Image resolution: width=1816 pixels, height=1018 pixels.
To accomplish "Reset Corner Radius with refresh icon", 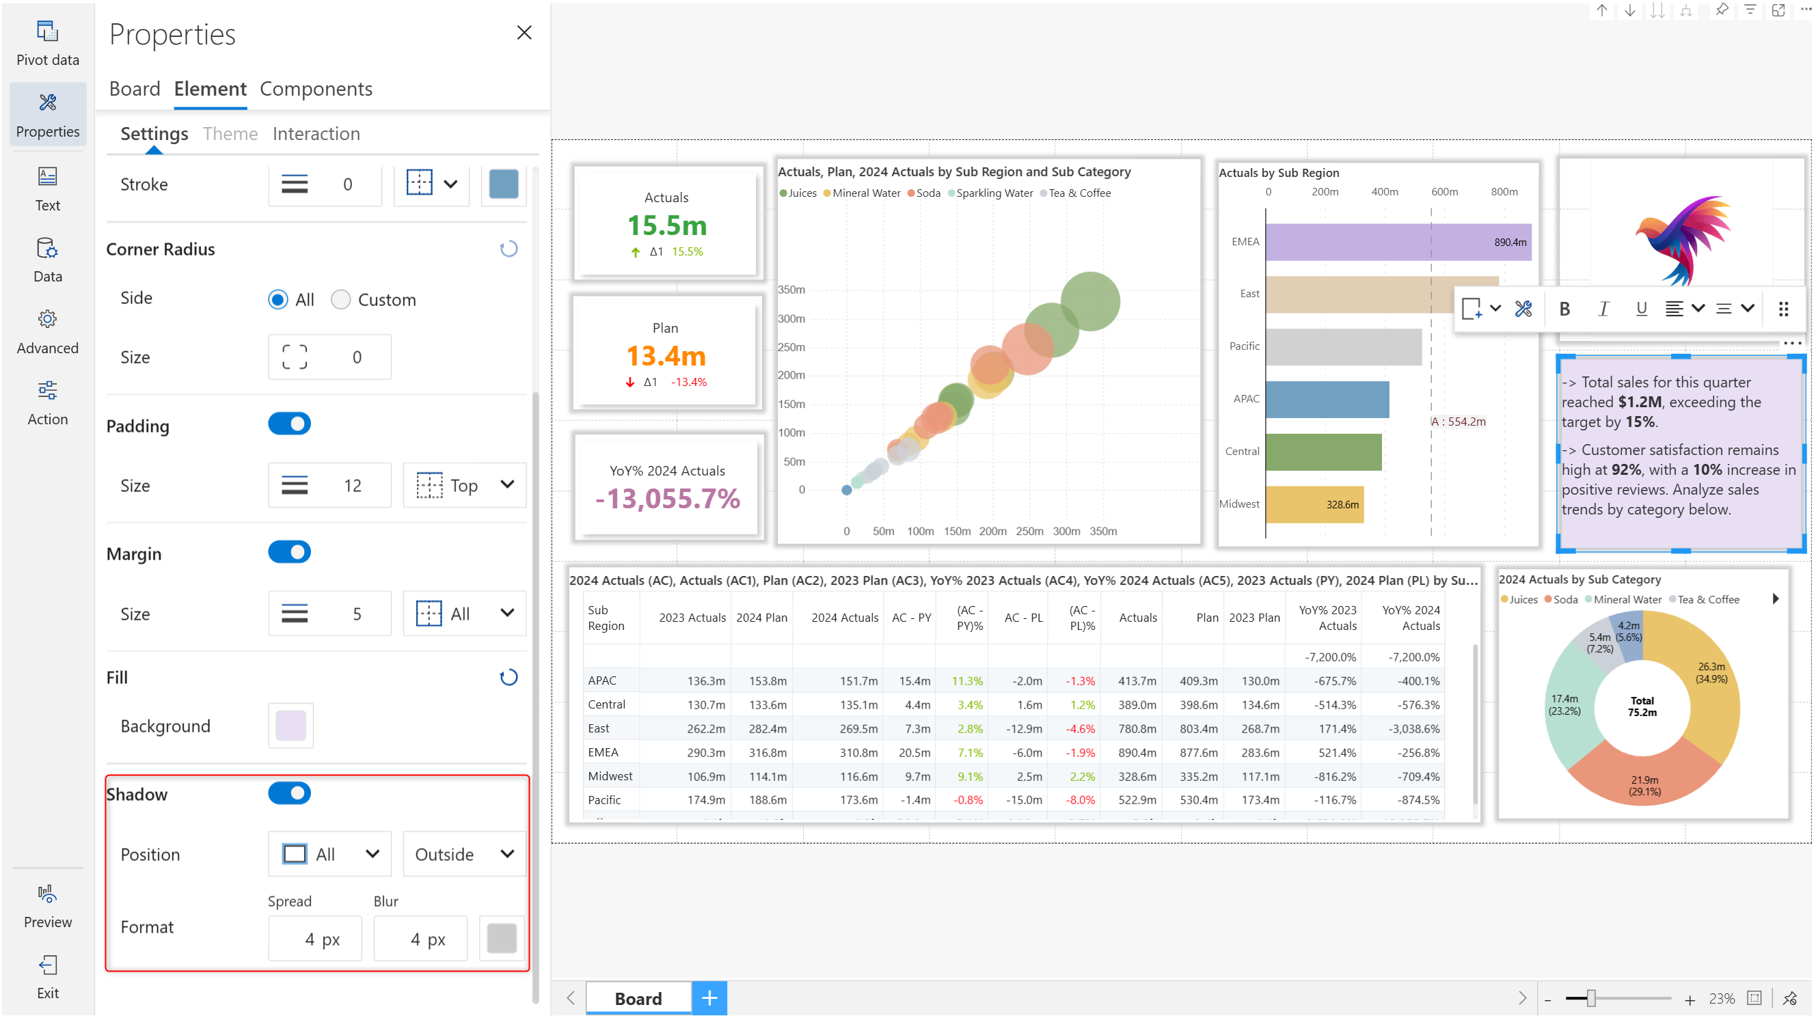I will point(509,249).
